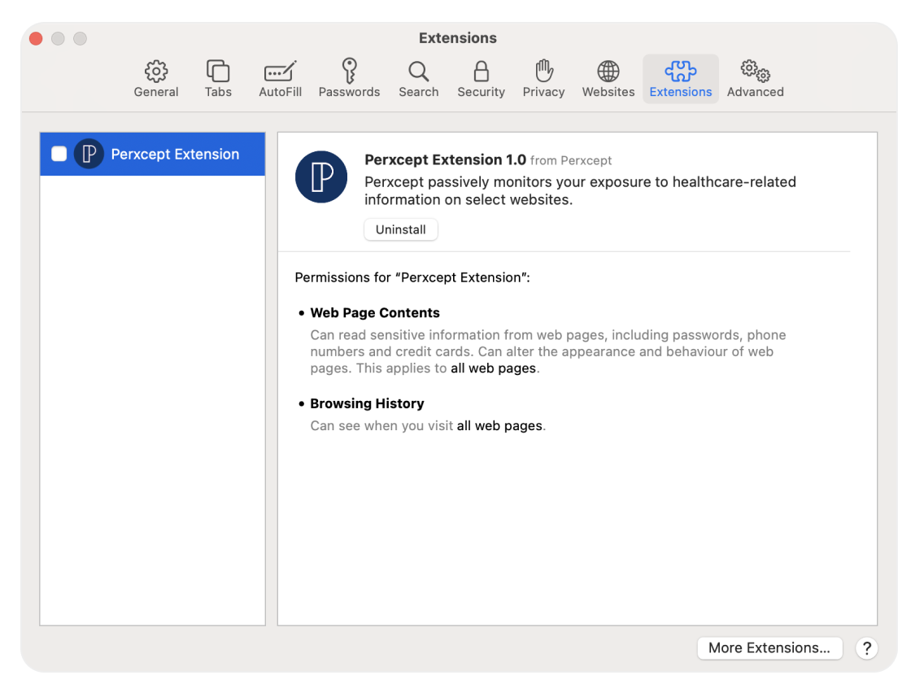Click the "Browsing History" permission heading
This screenshot has width=924, height=697.
point(367,403)
